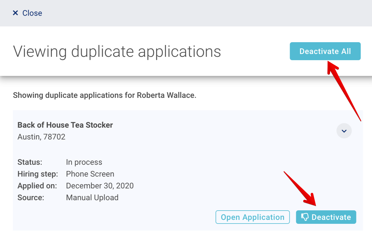Click the Deactivate All button
Image resolution: width=372 pixels, height=248 pixels.
click(325, 51)
